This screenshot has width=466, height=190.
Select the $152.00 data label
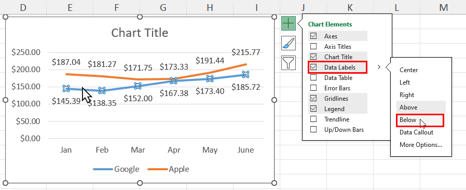pyautogui.click(x=138, y=99)
